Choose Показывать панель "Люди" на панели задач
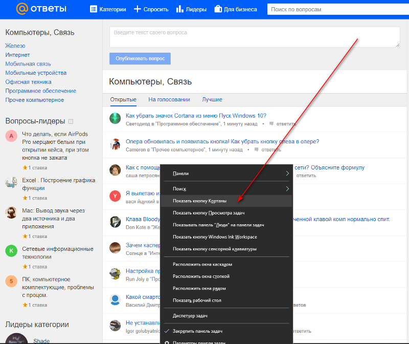This screenshot has width=409, height=344. (x=226, y=225)
